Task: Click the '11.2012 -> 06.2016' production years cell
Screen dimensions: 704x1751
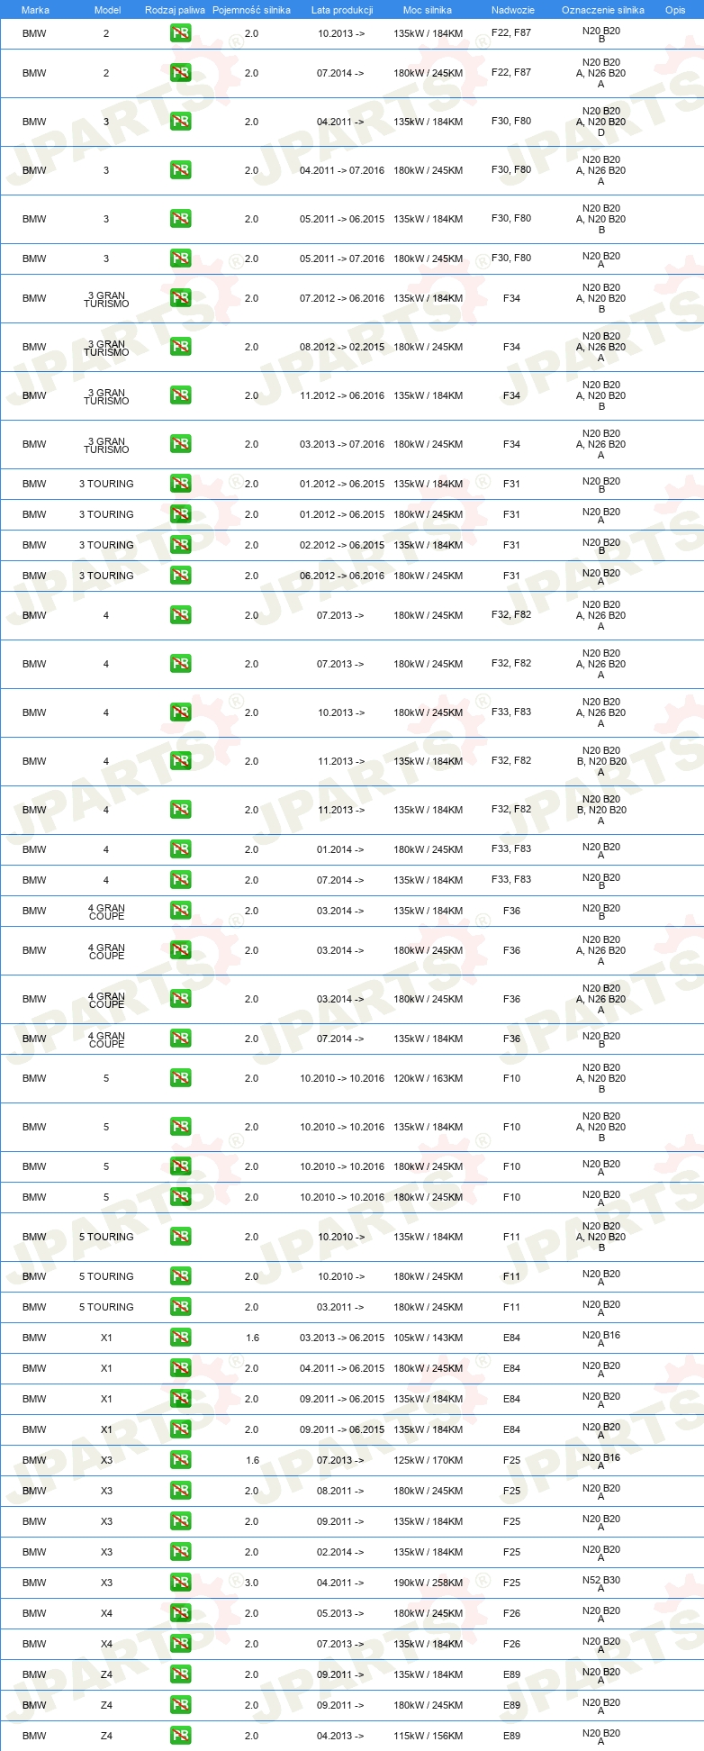Action: pos(342,395)
